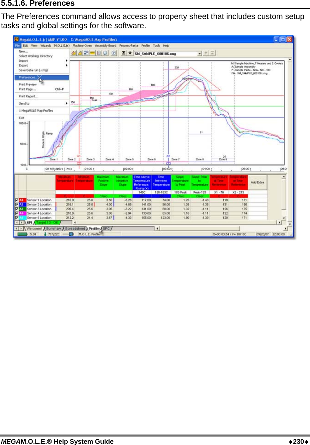Click Select Working Directory menu entry
The image size is (310, 445).
(36, 56)
